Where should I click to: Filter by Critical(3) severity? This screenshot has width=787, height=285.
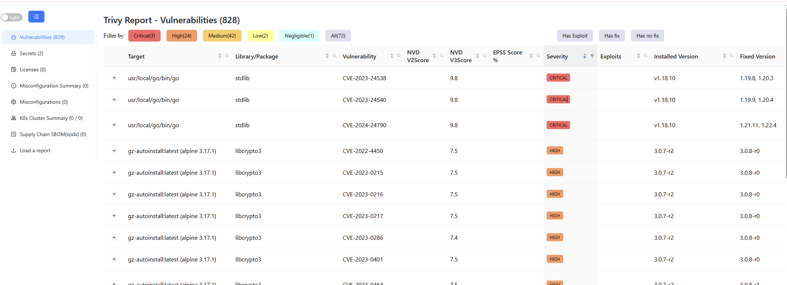tap(144, 36)
